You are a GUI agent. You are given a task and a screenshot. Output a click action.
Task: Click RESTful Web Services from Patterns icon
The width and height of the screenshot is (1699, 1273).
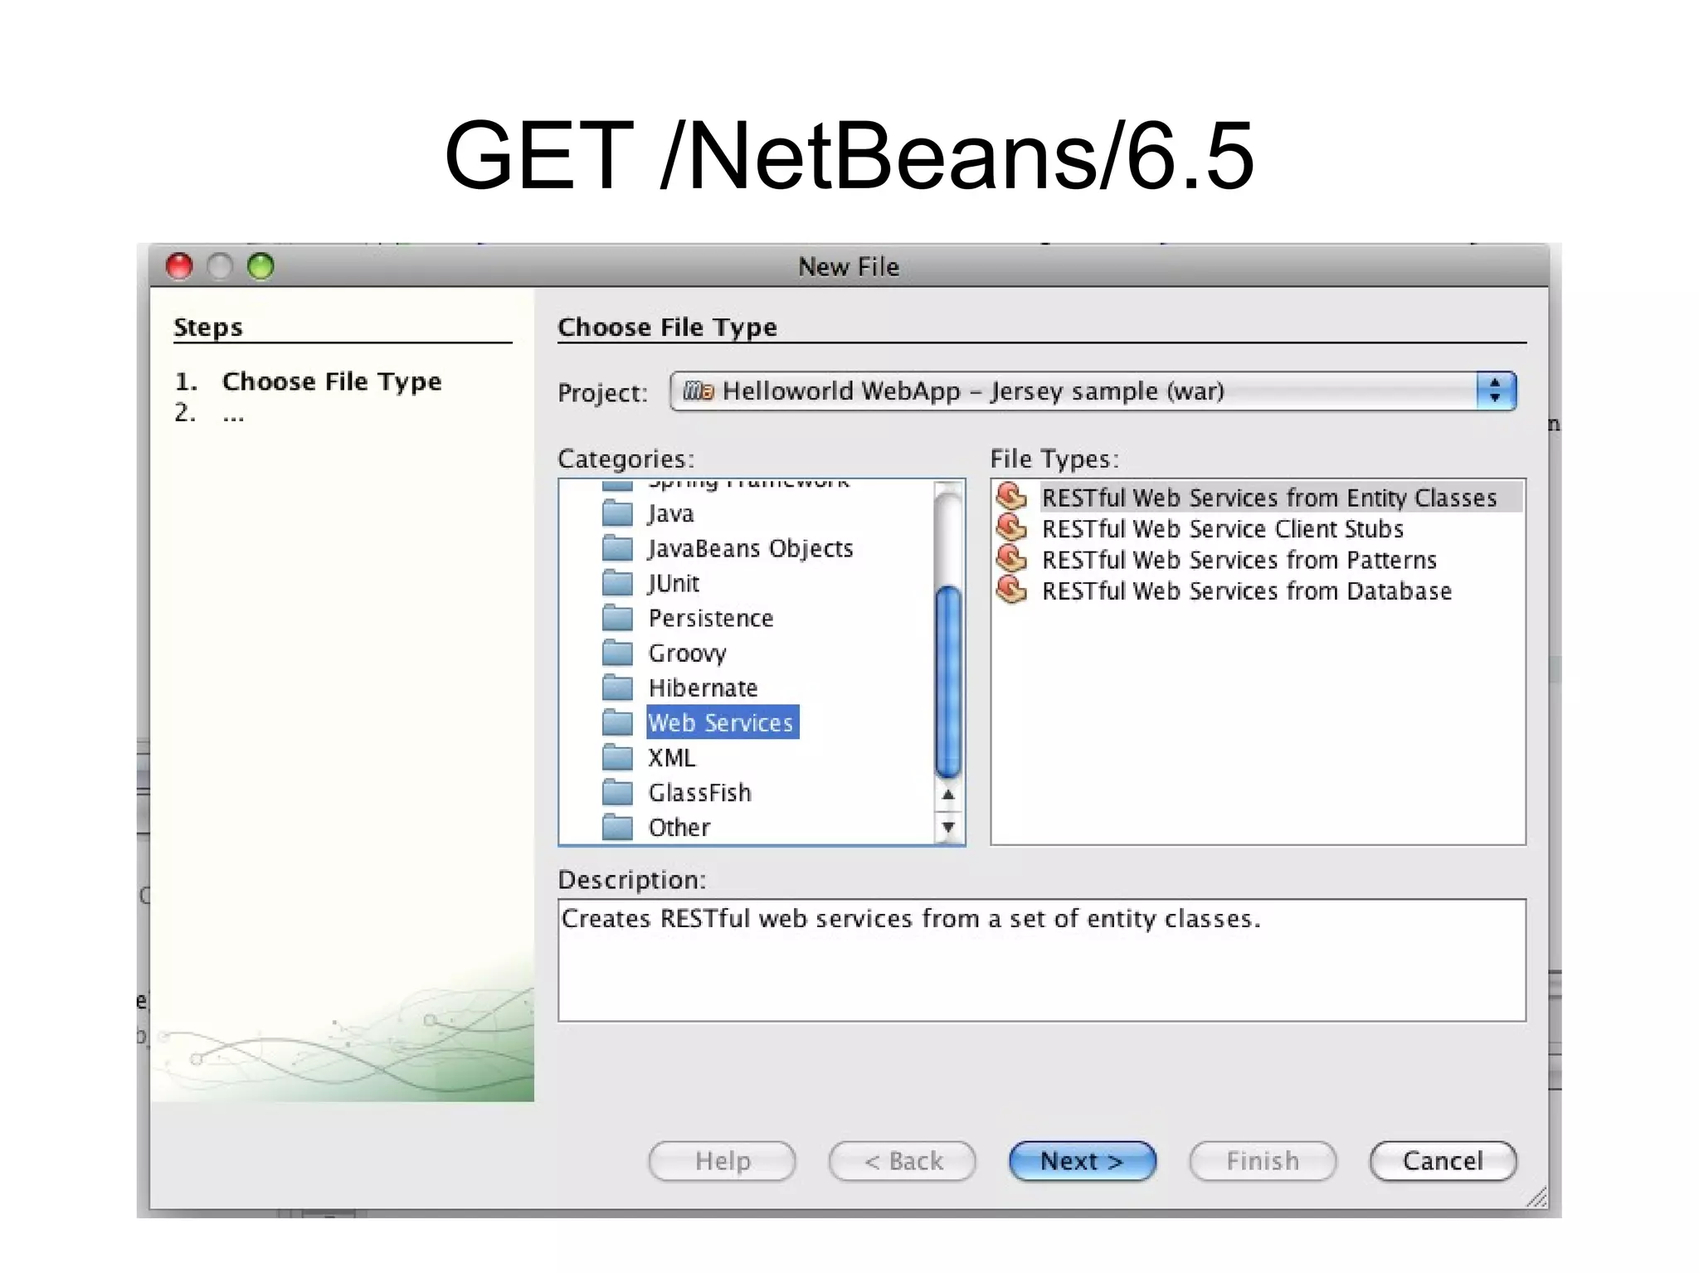[1011, 559]
